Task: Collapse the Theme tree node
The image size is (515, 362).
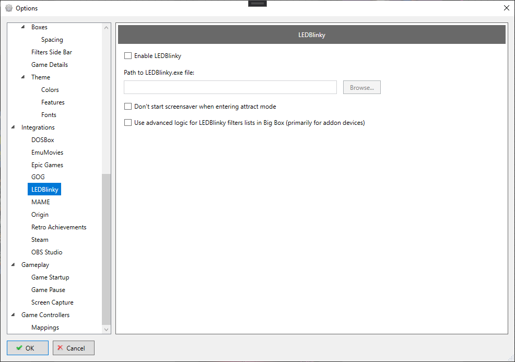Action: (x=22, y=77)
